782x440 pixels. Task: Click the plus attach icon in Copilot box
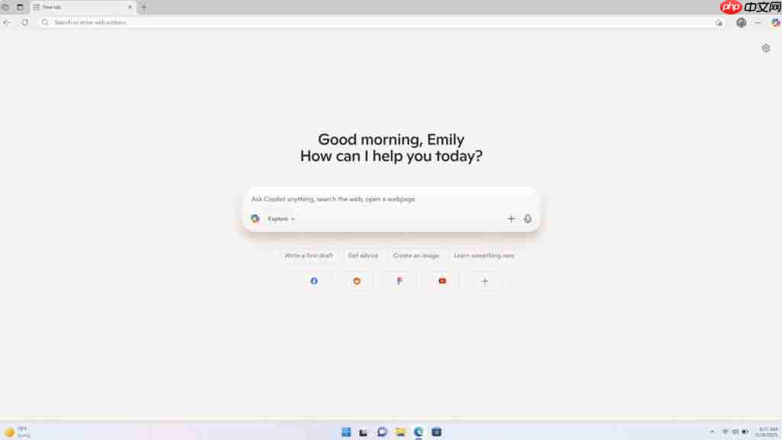(x=511, y=219)
